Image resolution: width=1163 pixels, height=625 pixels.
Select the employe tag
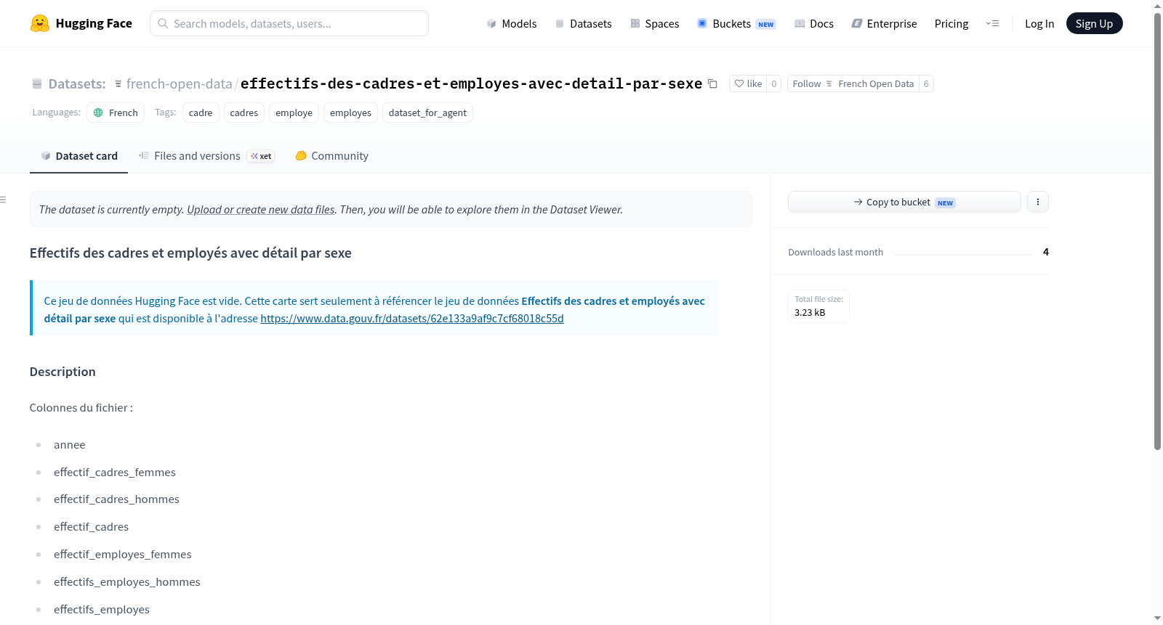(x=294, y=113)
